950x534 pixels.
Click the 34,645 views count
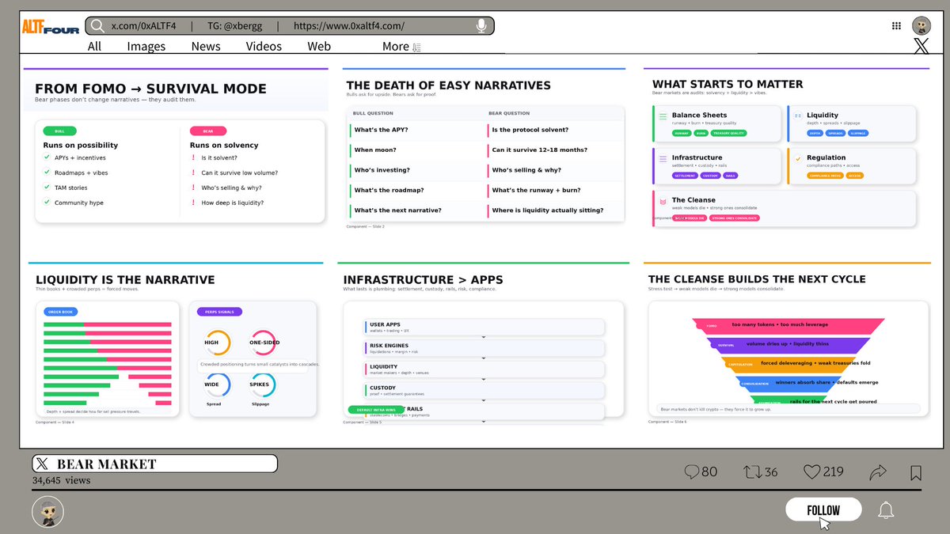pos(62,480)
